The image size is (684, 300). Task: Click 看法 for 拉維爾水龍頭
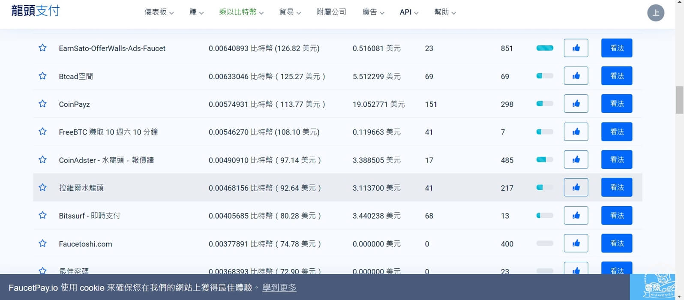point(617,187)
